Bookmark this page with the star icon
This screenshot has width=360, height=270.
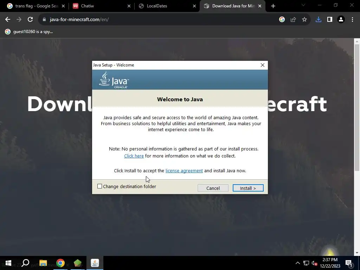[x=304, y=20]
